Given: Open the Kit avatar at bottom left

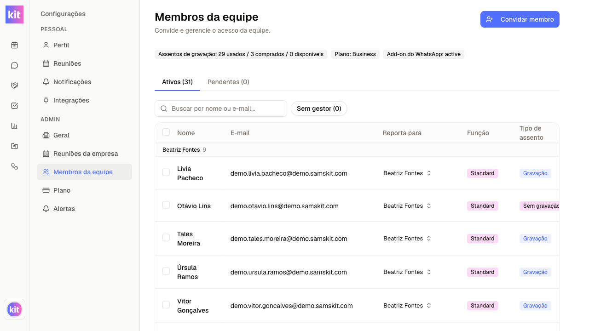Looking at the screenshot, I should coord(14,309).
